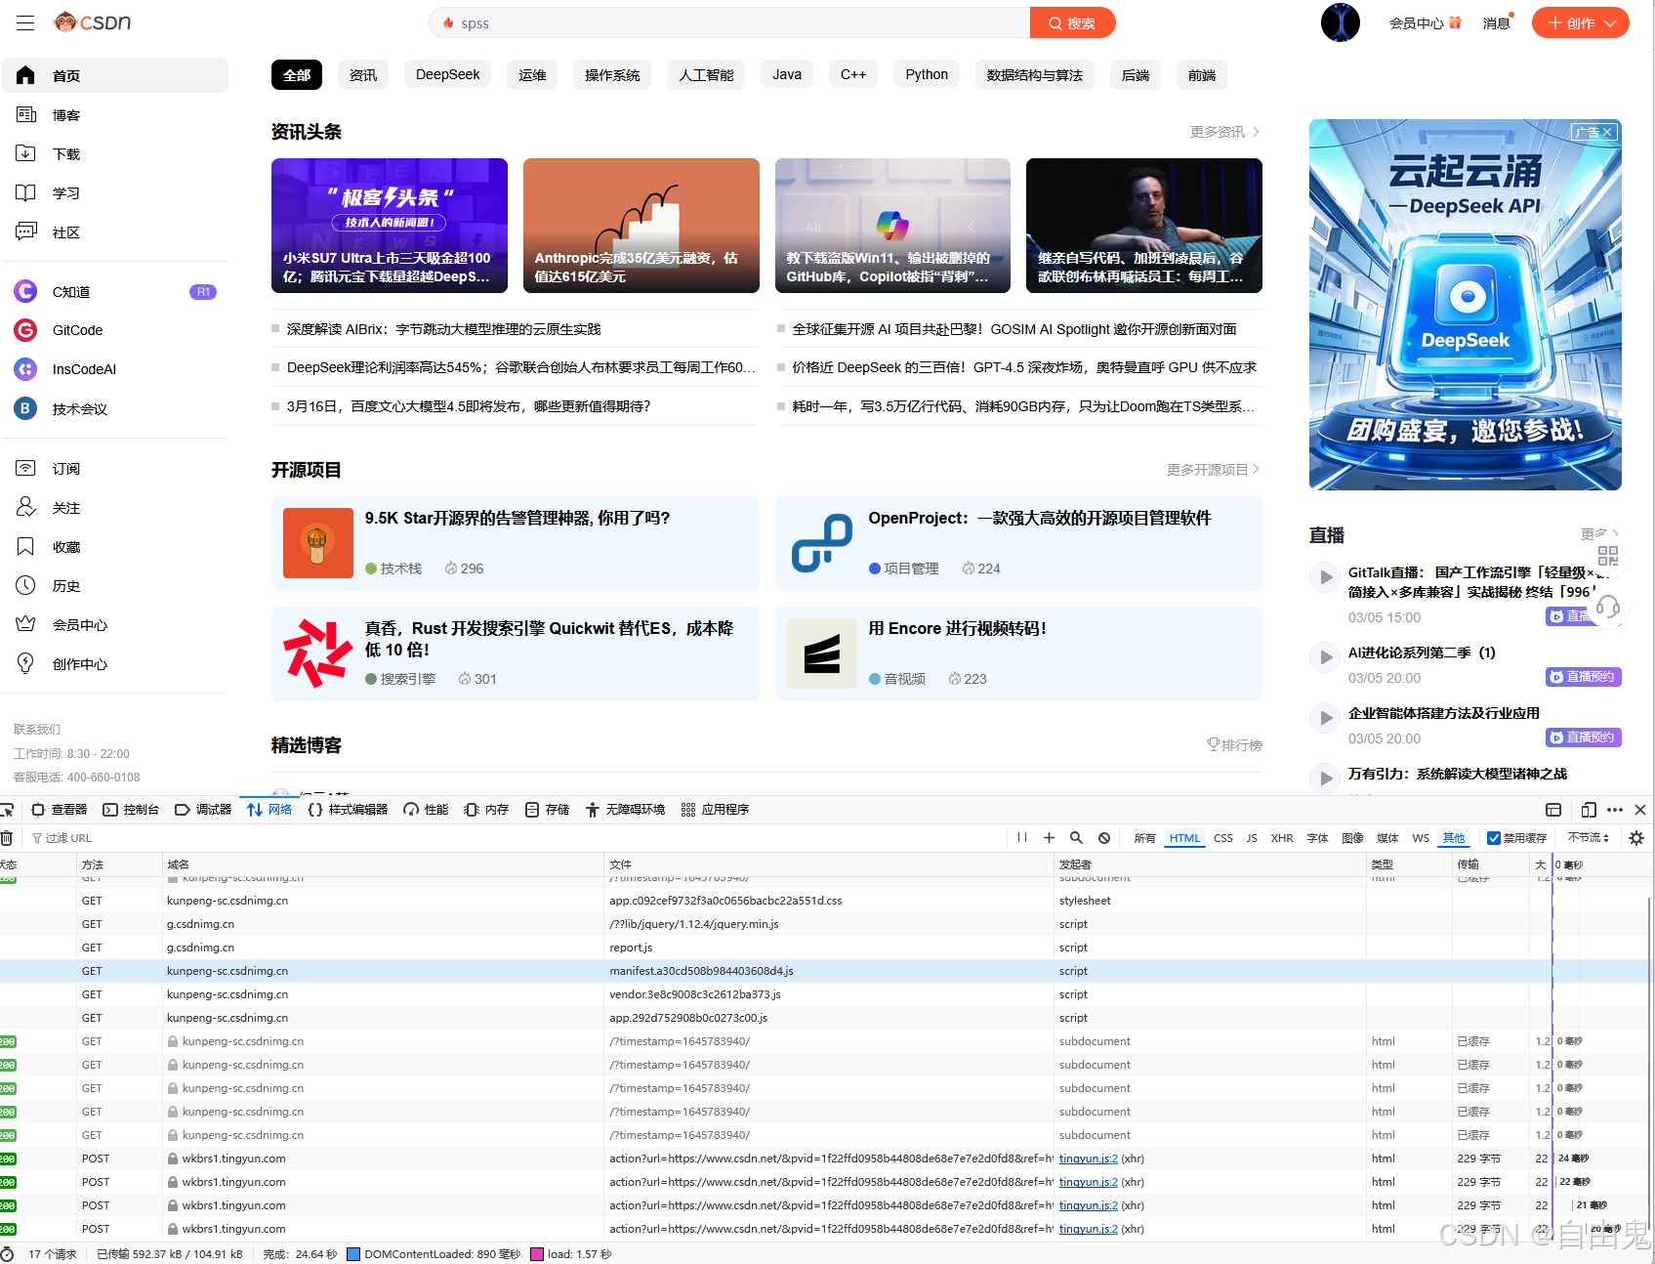The height and width of the screenshot is (1264, 1655).
Task: Open the 极客头条 news thumbnail
Action: tap(390, 226)
